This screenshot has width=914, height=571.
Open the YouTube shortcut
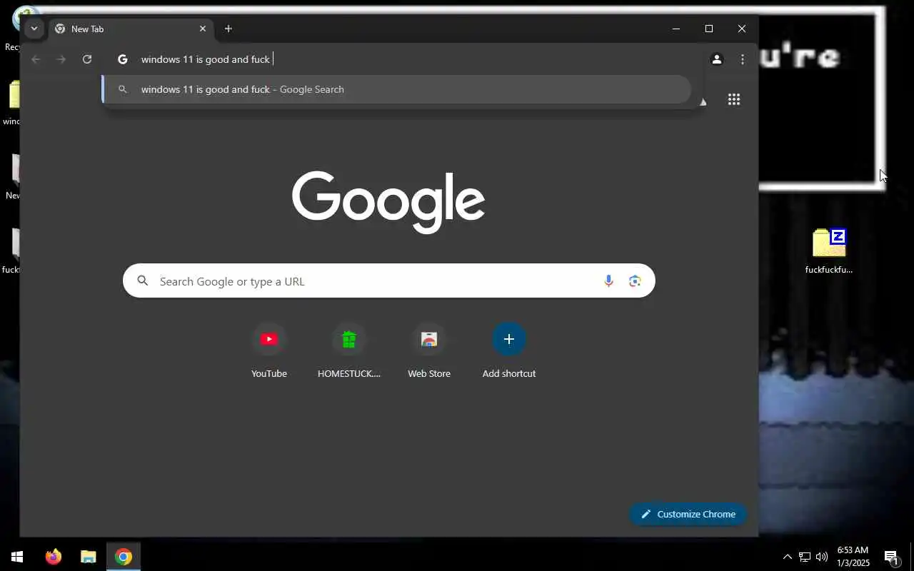[269, 350]
